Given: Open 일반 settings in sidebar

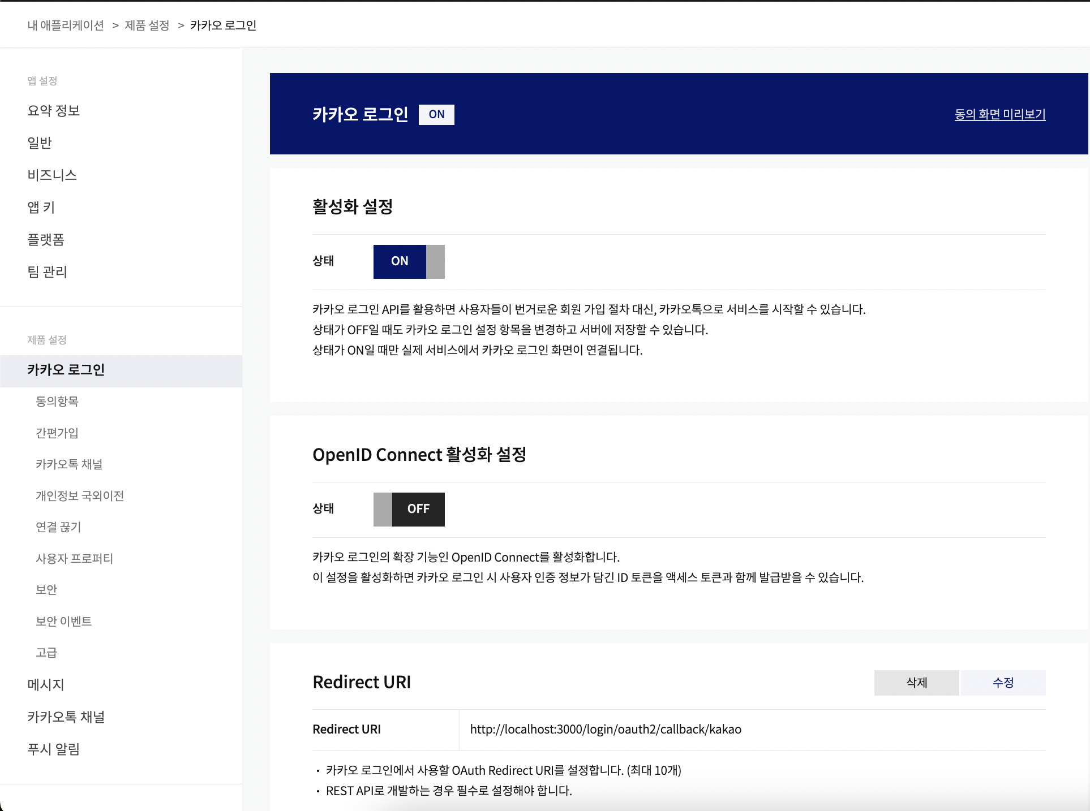Looking at the screenshot, I should (40, 143).
